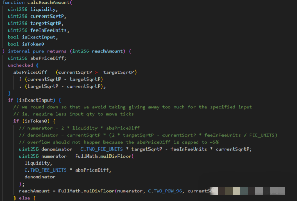Viewport: 297px width, 202px height.
Task: Click '~5%' in the overflow comment
Action: (214, 142)
